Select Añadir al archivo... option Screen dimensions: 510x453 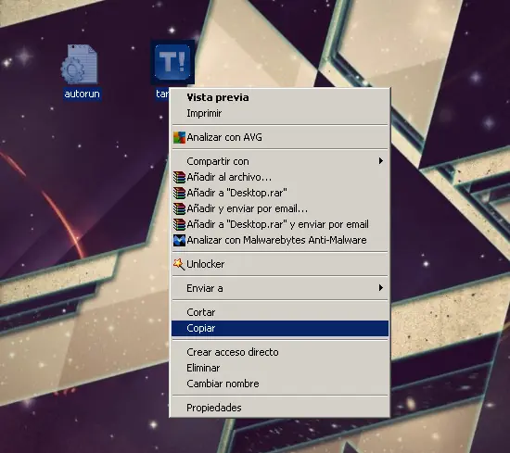point(280,177)
